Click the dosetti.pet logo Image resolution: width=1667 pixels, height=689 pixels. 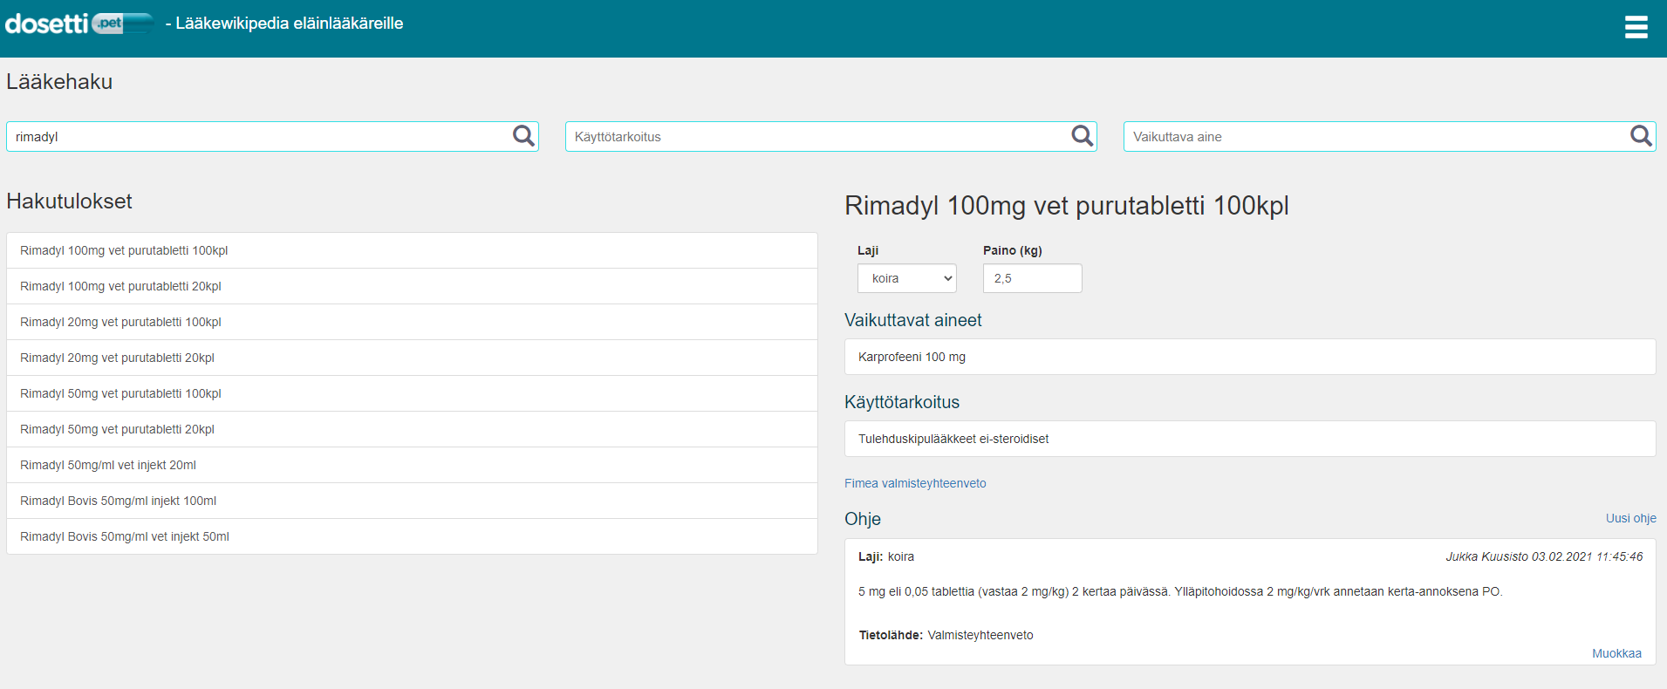point(79,24)
